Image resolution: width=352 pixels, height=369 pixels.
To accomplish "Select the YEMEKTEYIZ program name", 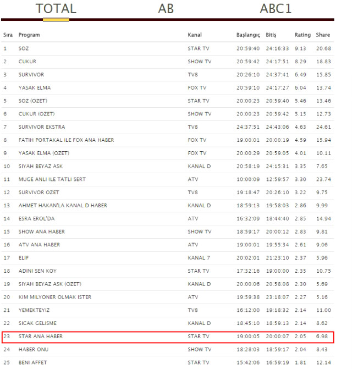I will pyautogui.click(x=34, y=310).
